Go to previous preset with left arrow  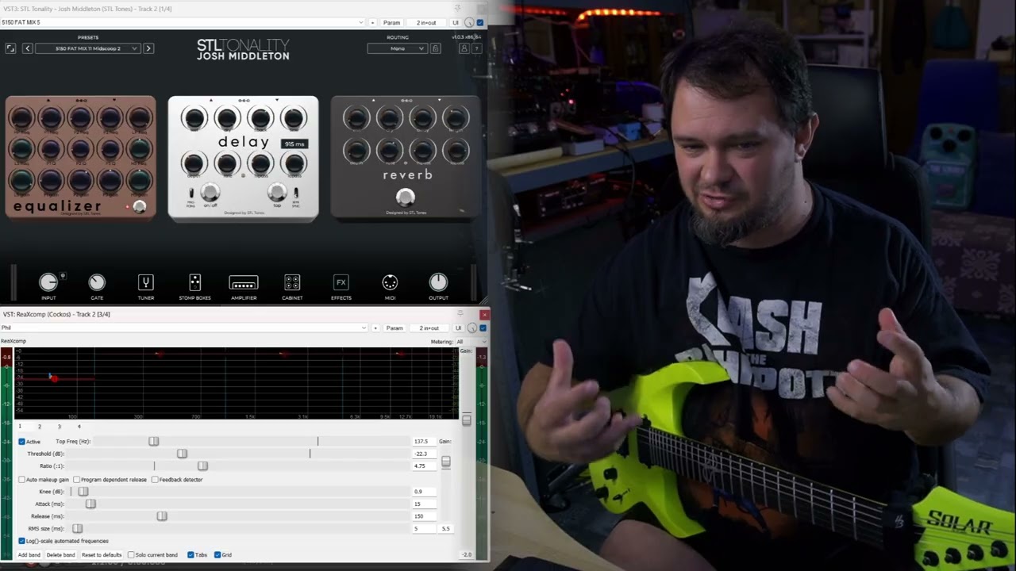point(27,48)
